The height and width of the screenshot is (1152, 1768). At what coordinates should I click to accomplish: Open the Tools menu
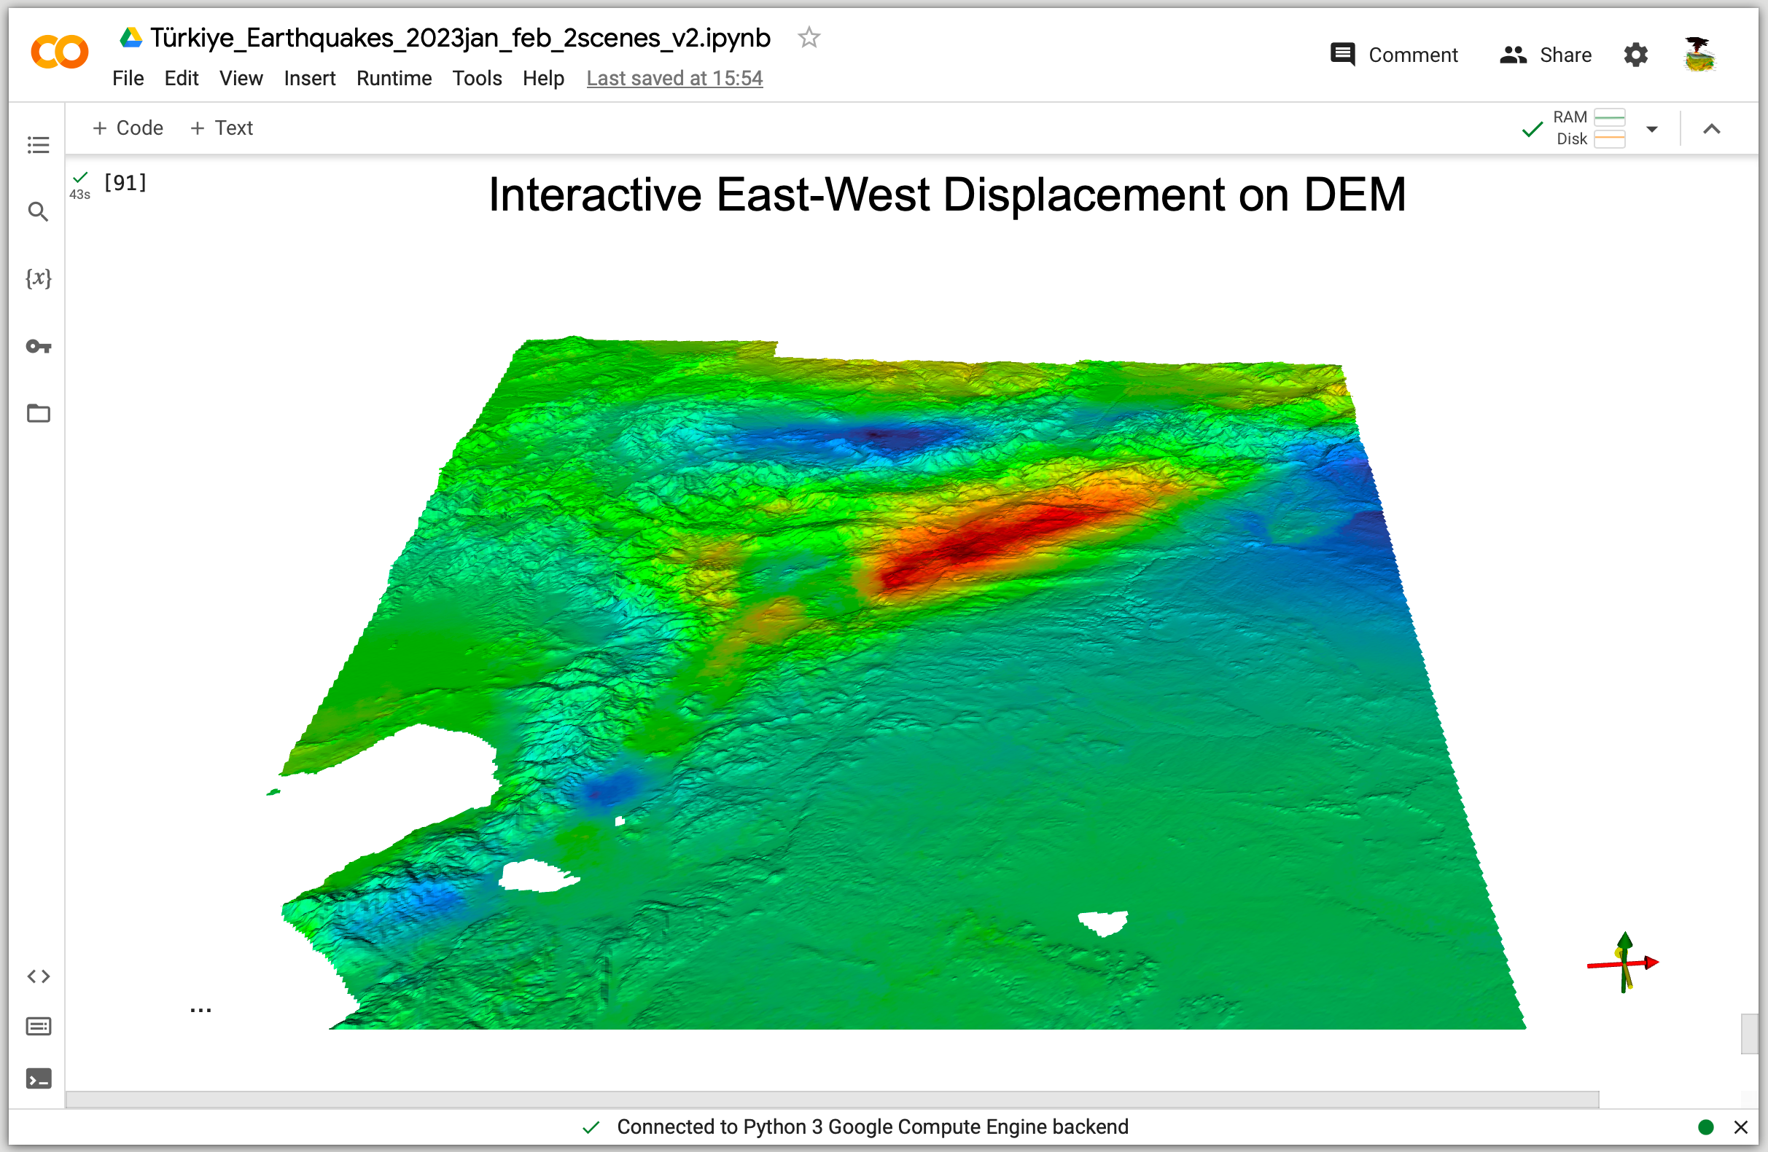477,78
